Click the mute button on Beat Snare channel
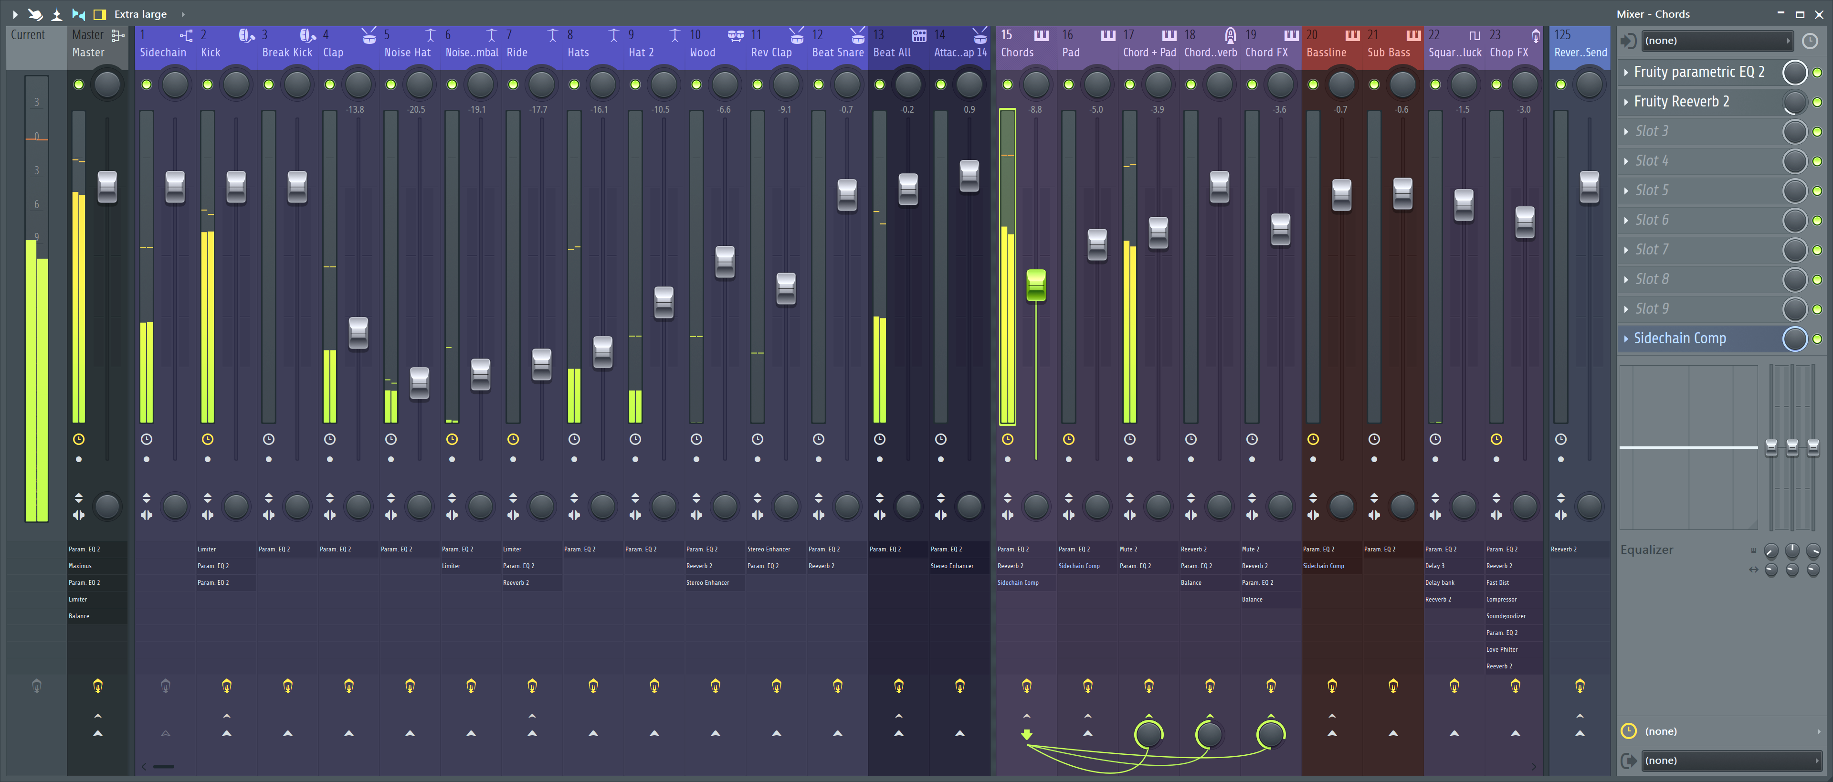This screenshot has width=1833, height=782. 817,83
